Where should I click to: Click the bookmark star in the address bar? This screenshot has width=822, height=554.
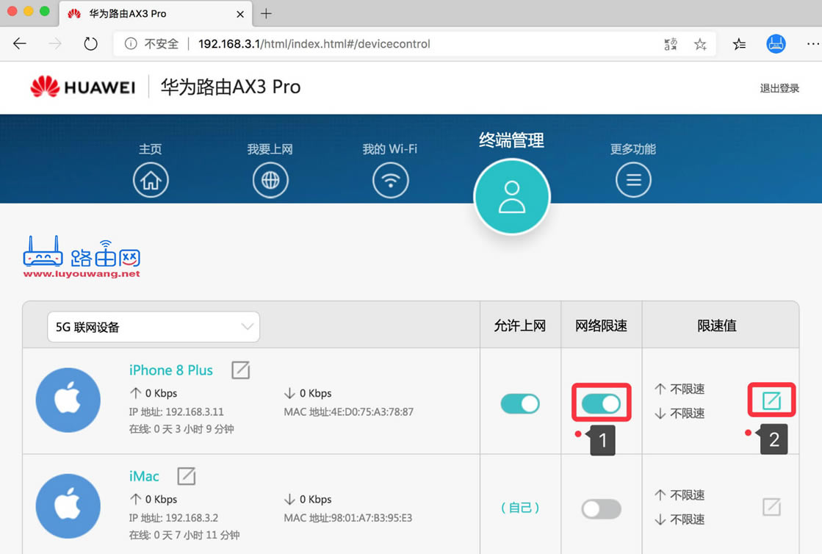point(700,44)
